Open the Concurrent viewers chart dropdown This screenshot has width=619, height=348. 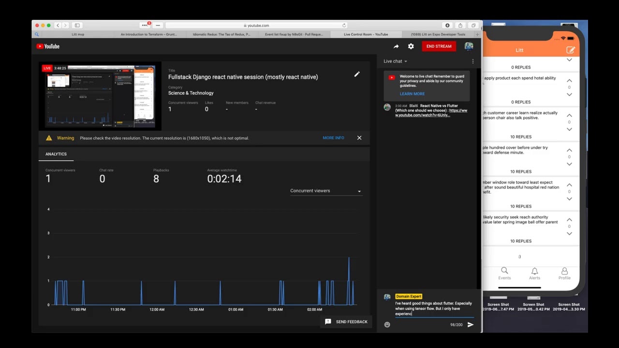(325, 191)
